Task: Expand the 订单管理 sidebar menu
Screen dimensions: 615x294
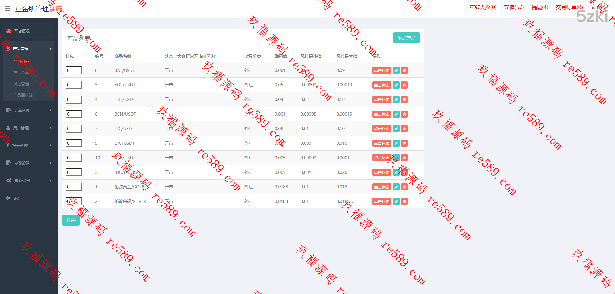Action: point(29,110)
